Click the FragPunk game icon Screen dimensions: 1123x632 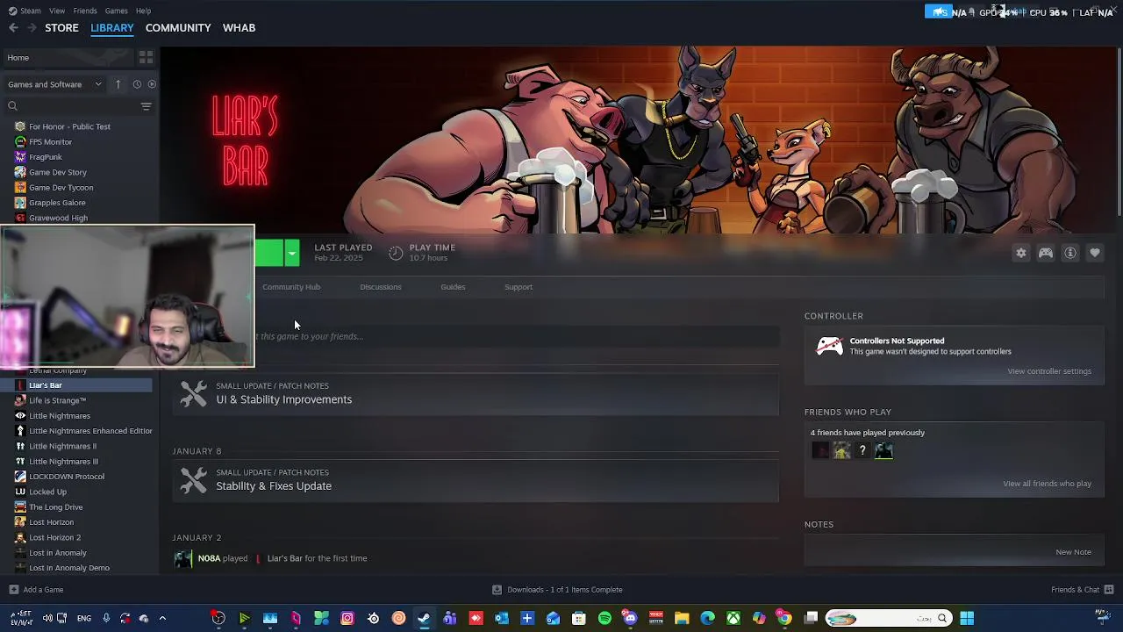[20, 157]
